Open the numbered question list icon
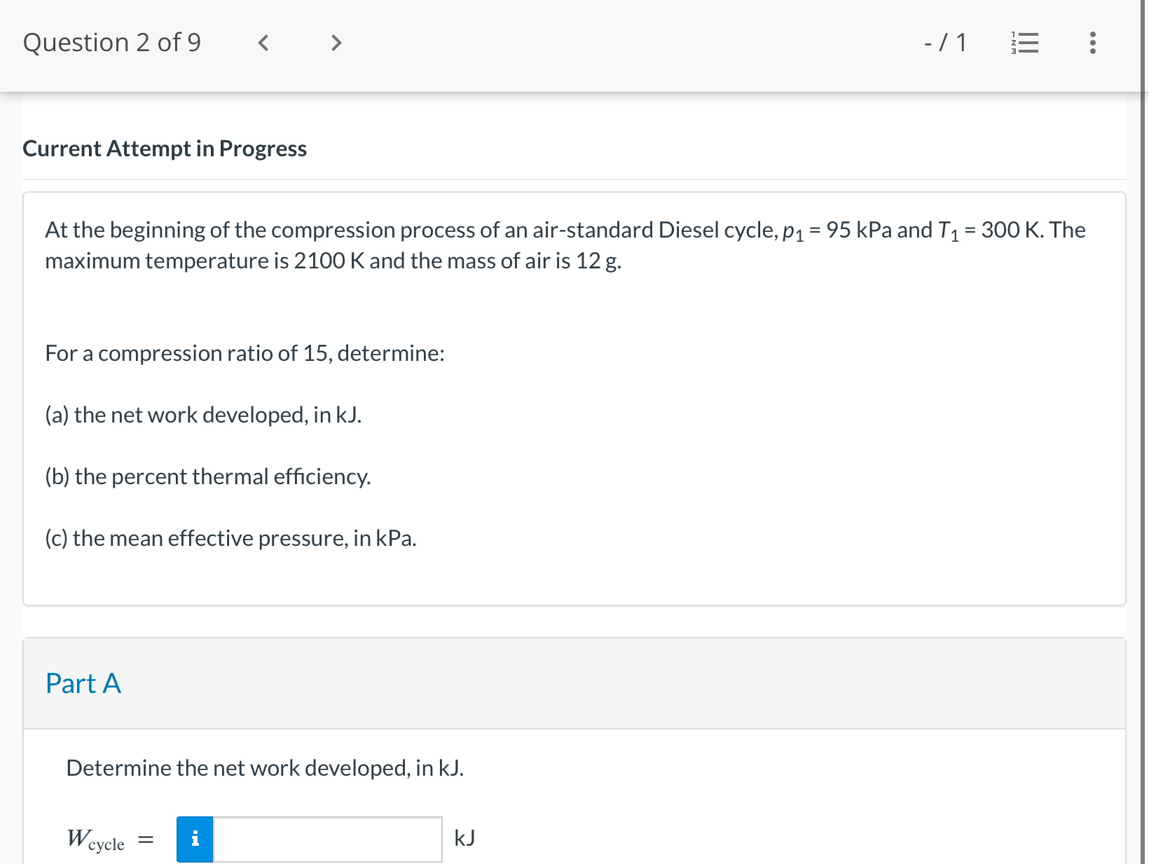Screen dimensions: 1149x864 (x=1024, y=43)
